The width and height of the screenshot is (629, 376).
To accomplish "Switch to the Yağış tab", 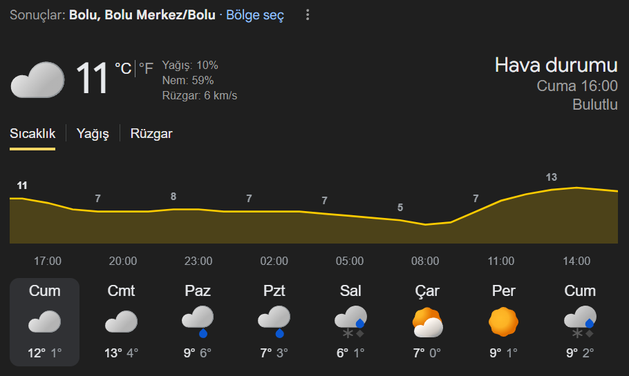I will tap(93, 134).
